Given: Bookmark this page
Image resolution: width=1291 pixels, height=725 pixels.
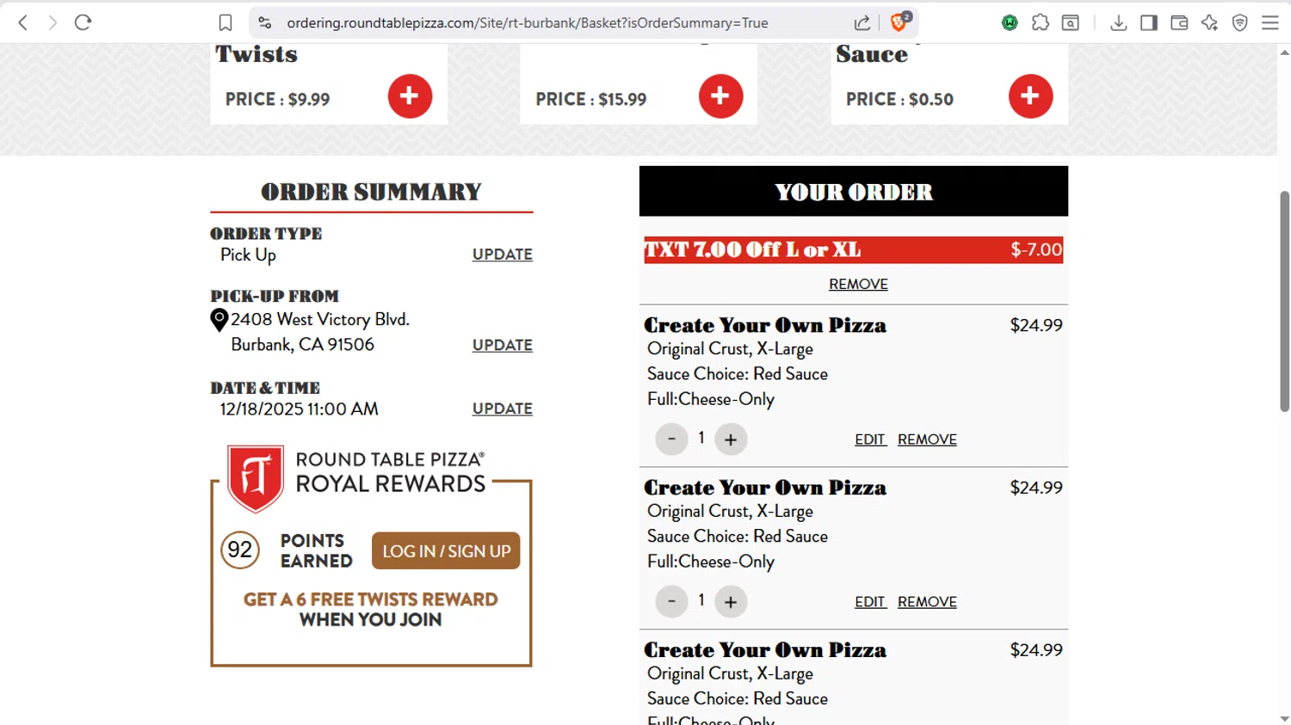Looking at the screenshot, I should point(225,23).
